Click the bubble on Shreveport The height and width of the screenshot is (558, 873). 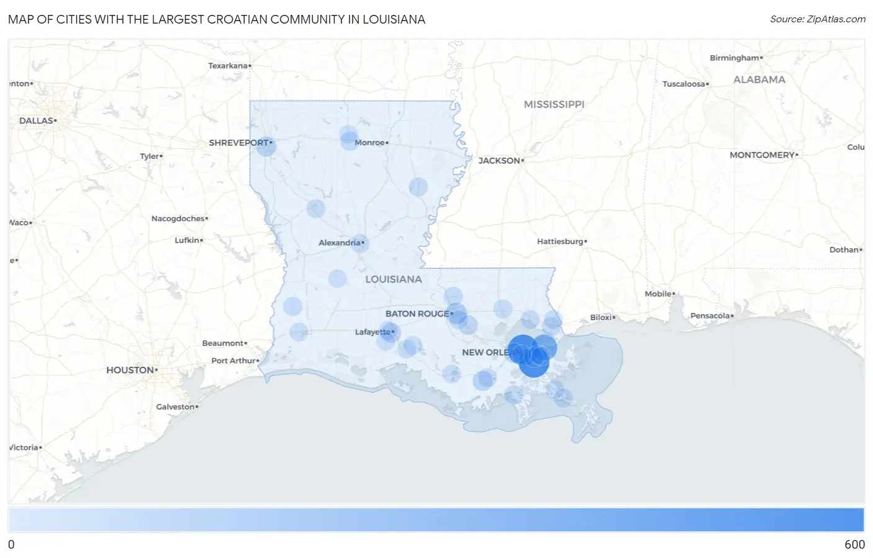click(266, 146)
